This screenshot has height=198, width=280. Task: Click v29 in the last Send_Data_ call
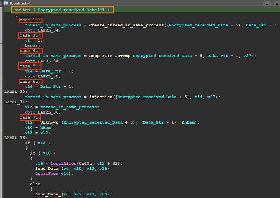click(x=103, y=194)
